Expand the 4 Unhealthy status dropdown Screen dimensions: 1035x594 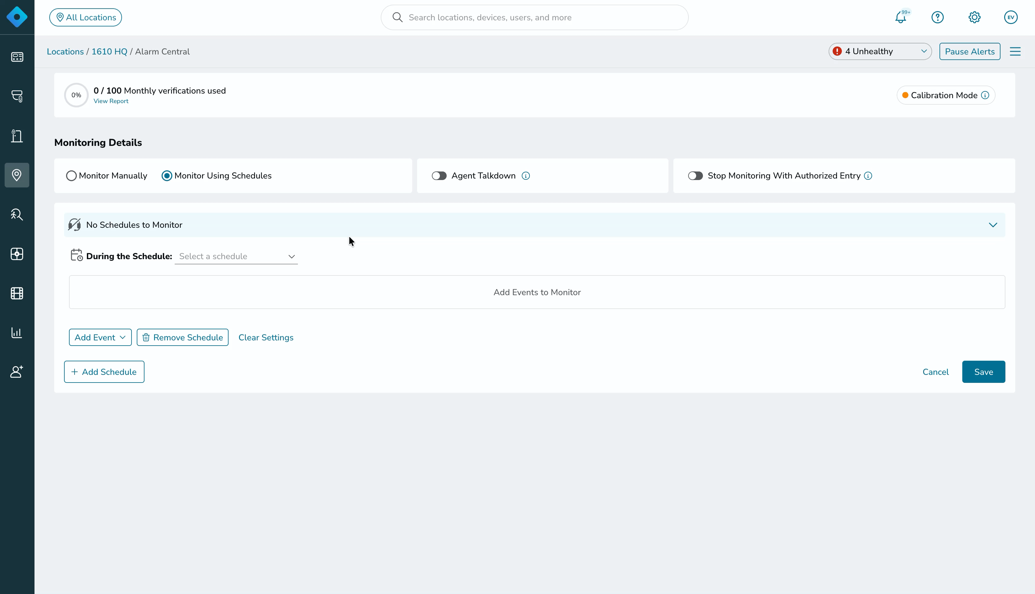(880, 51)
